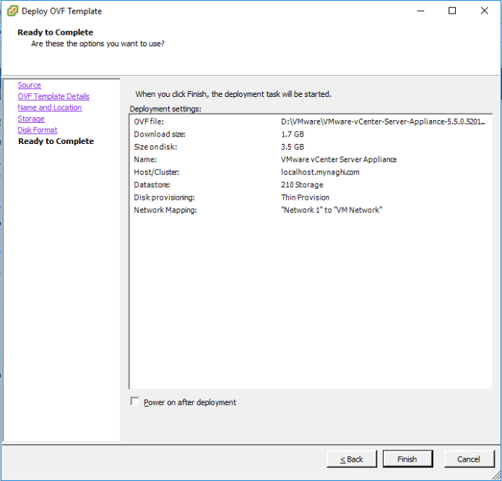Click the vSphere icon in the title bar
The height and width of the screenshot is (481, 502).
click(12, 11)
